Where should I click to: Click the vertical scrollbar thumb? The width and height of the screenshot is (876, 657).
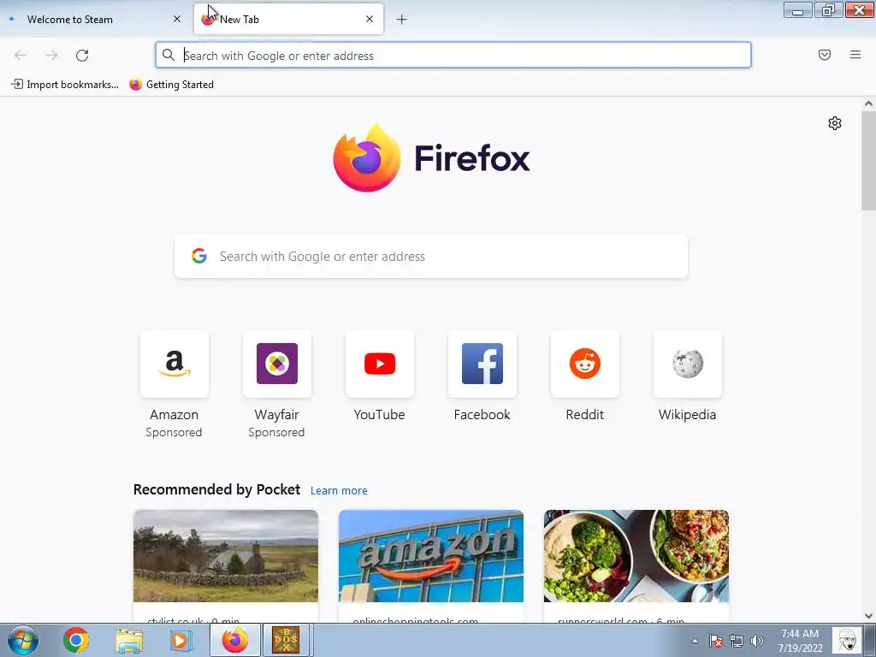tap(868, 161)
